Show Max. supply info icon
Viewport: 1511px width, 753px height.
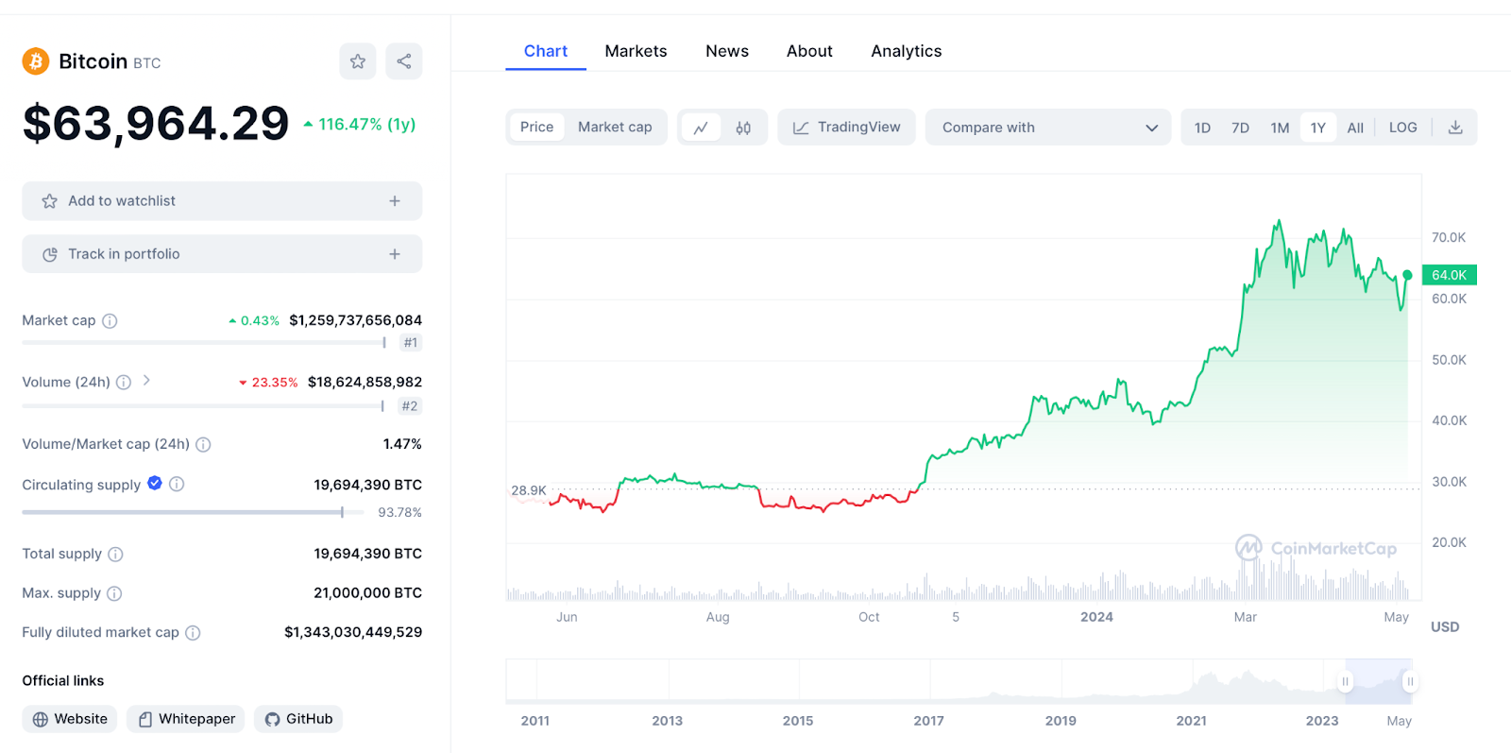[x=114, y=593]
